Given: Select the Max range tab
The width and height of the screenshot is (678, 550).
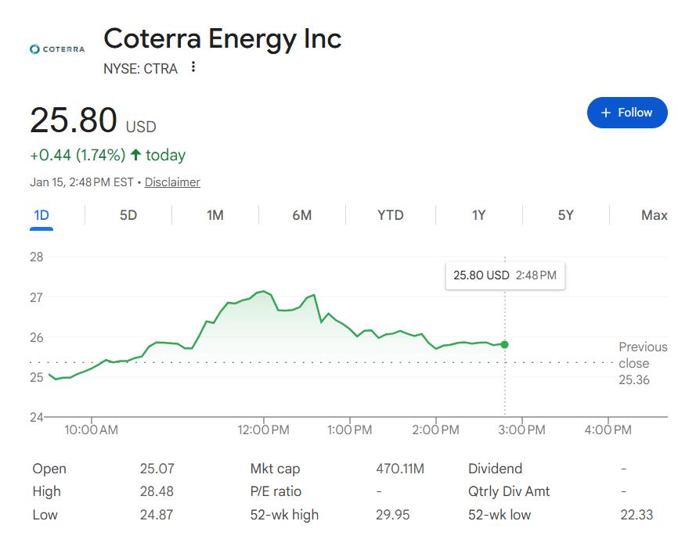Looking at the screenshot, I should tap(654, 215).
